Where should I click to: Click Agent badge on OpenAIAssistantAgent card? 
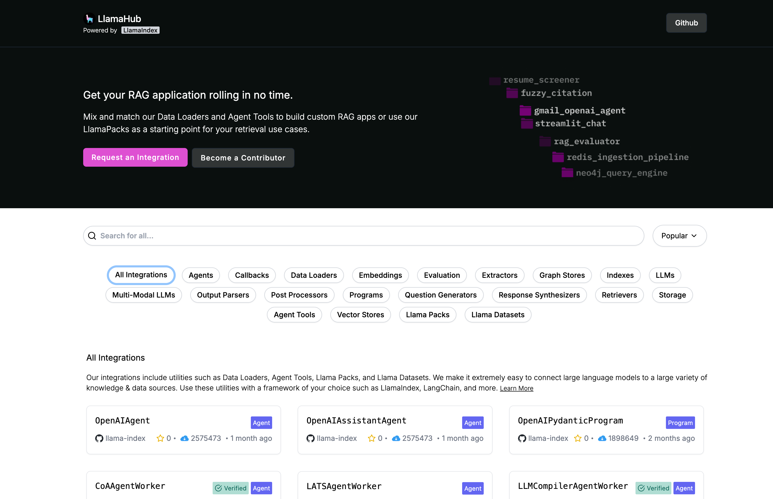[473, 422]
